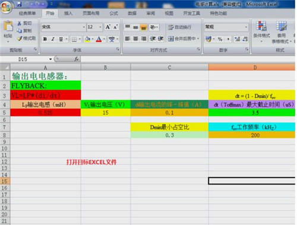Decrease font size with small A
The image size is (297, 225).
click(x=115, y=27)
